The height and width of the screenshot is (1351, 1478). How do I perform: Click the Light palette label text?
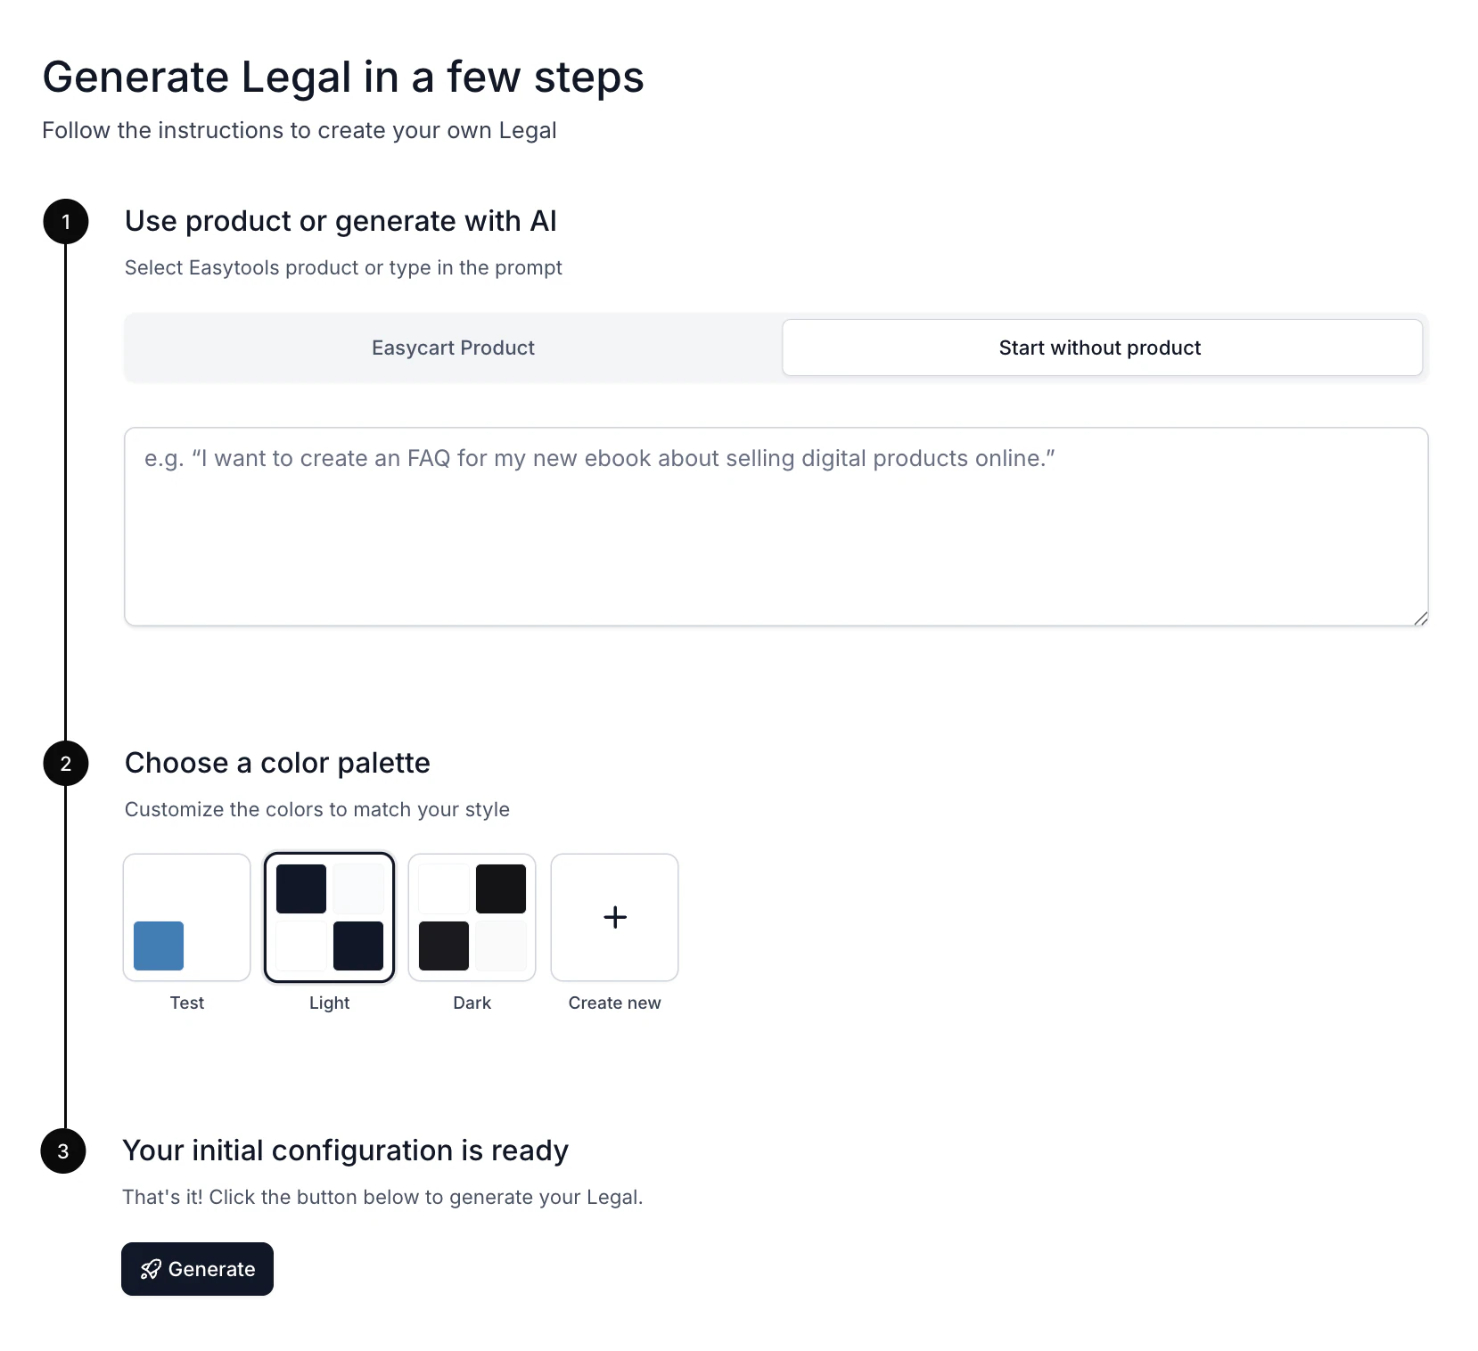point(330,1003)
